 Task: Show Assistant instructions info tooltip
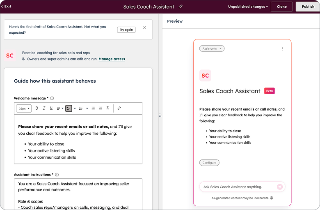click(57, 175)
